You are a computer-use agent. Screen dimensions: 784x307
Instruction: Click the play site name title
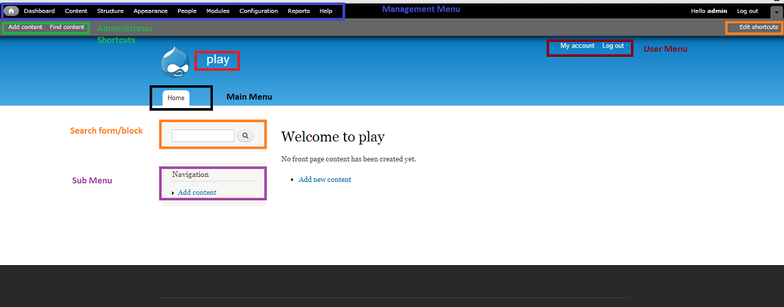218,60
